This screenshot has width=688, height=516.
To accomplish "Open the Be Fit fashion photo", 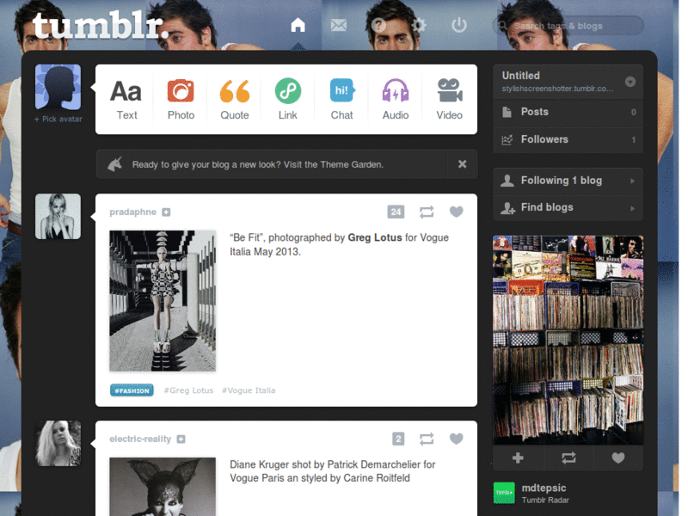I will pos(163,300).
